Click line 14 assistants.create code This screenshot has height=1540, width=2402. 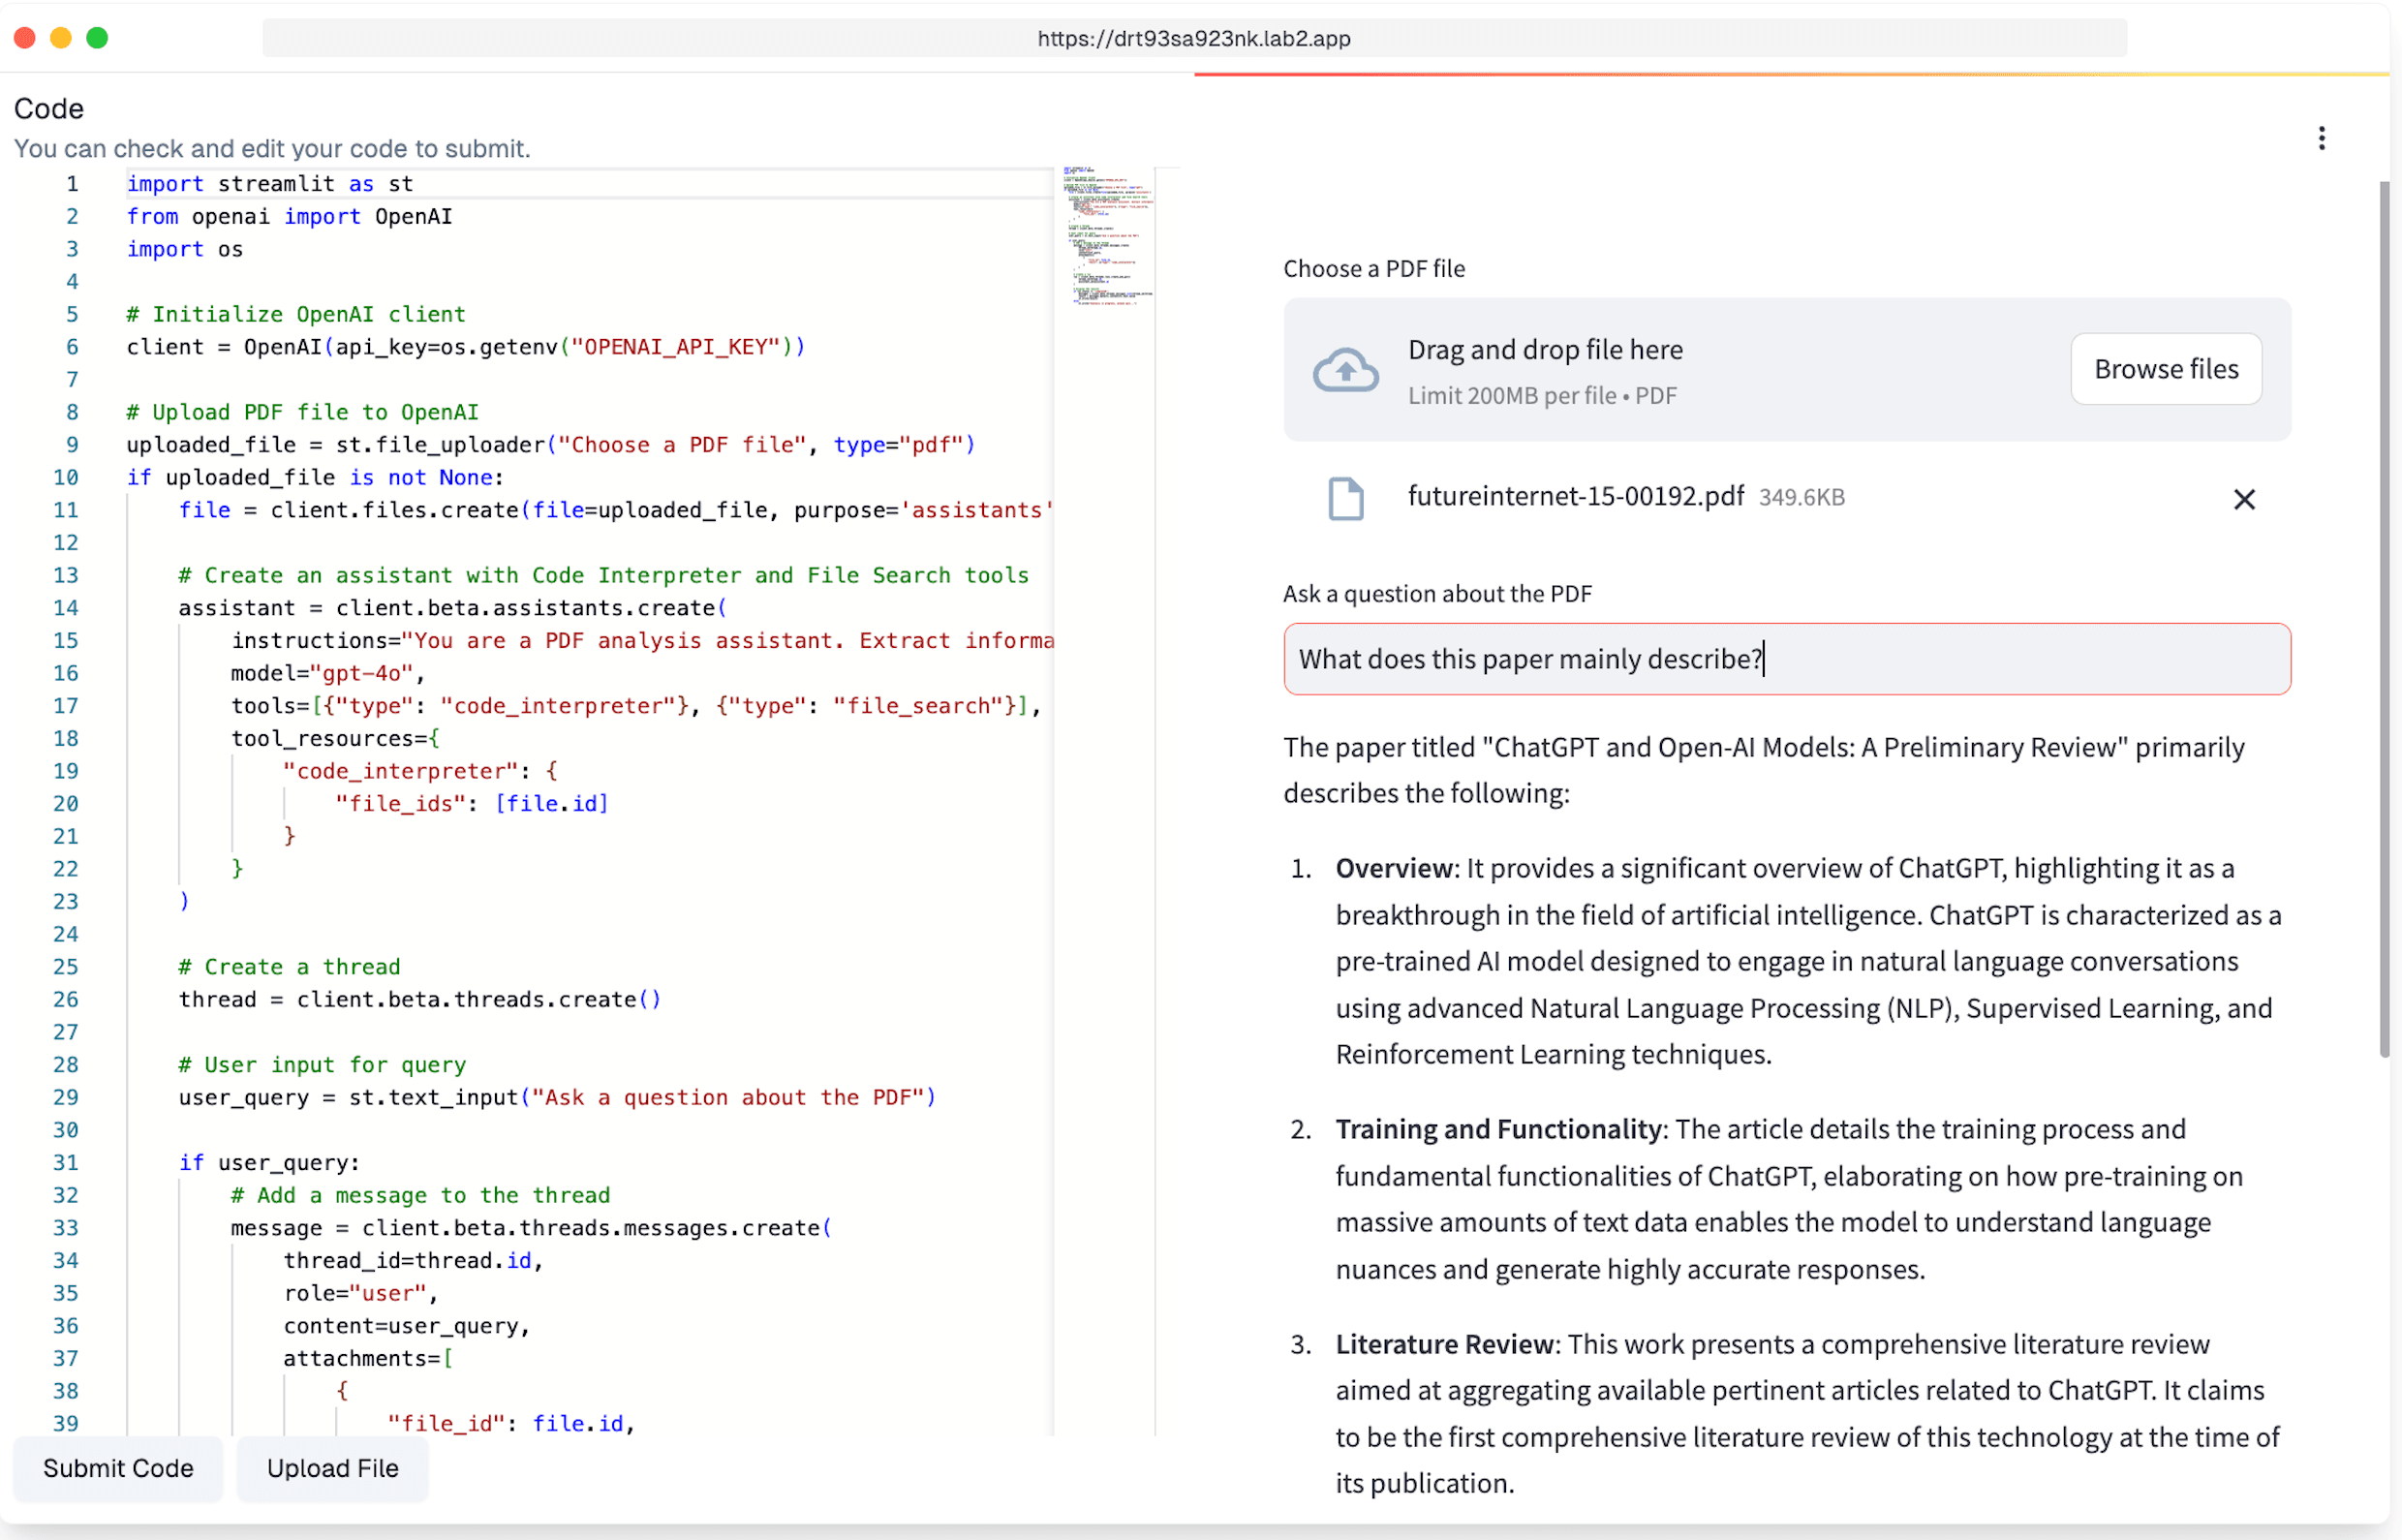coord(453,608)
